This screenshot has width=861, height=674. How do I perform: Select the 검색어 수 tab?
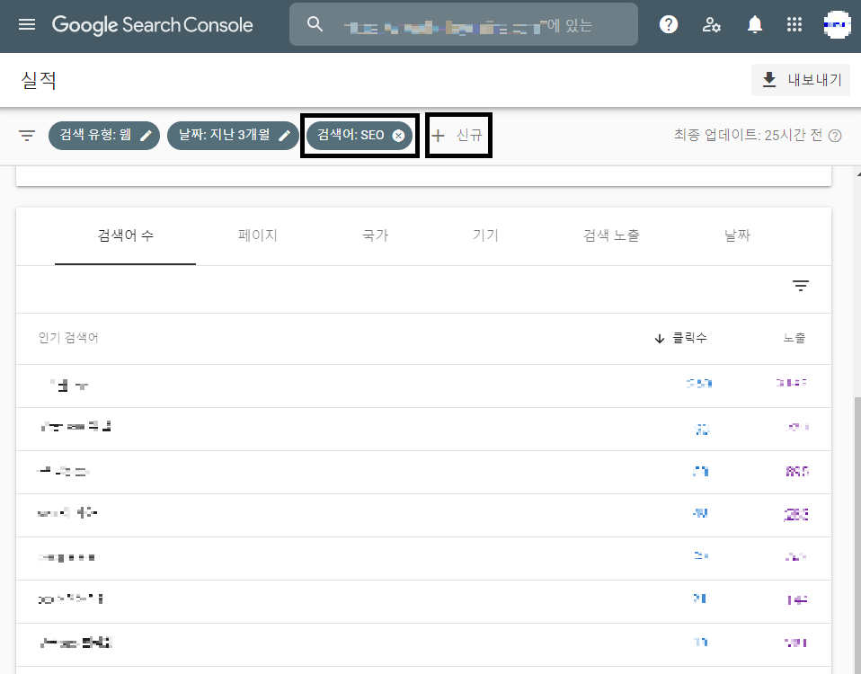click(125, 235)
